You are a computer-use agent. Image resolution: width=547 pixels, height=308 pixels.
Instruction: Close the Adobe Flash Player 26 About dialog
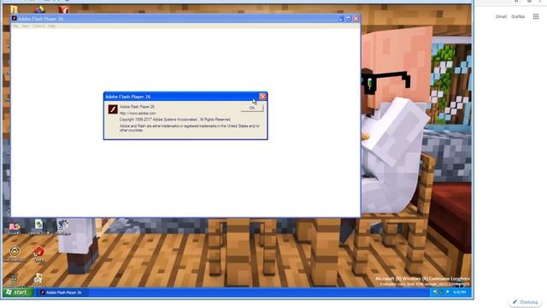(262, 97)
